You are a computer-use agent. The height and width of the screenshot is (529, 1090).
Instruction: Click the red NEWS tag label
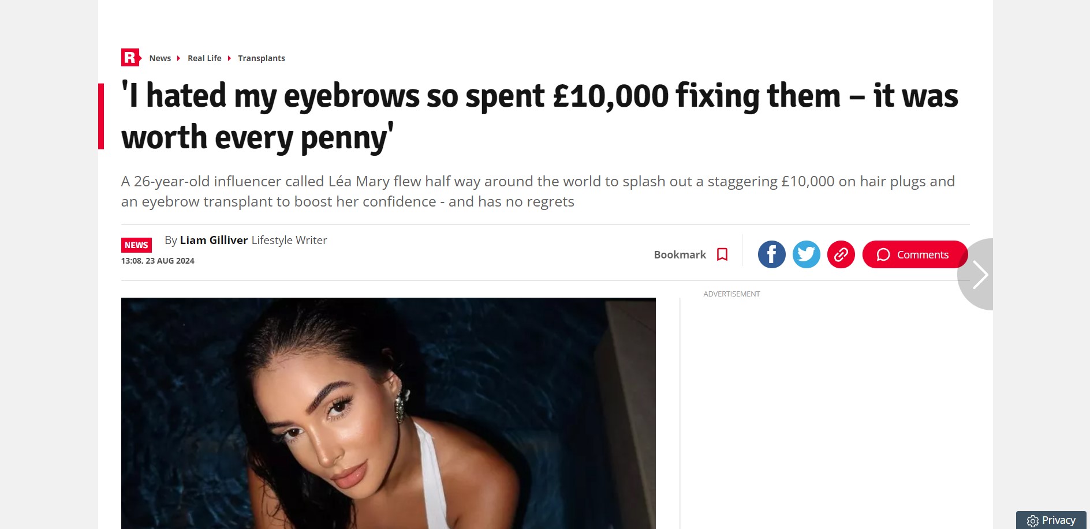pyautogui.click(x=136, y=245)
